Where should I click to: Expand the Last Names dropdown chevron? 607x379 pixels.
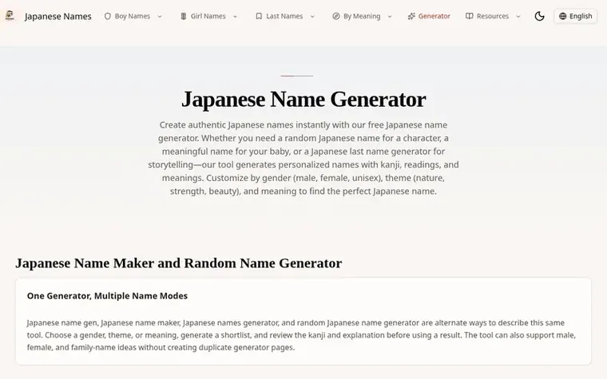(x=312, y=16)
